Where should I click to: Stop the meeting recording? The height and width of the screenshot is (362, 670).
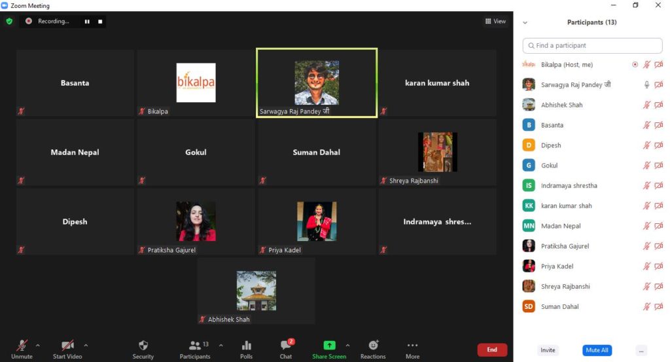tap(100, 22)
